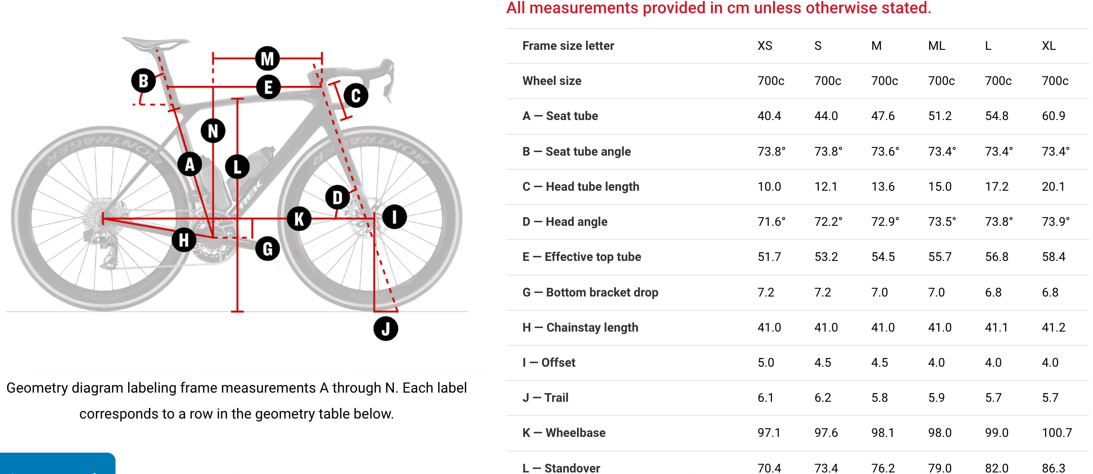Select the C head tube length marker

356,96
